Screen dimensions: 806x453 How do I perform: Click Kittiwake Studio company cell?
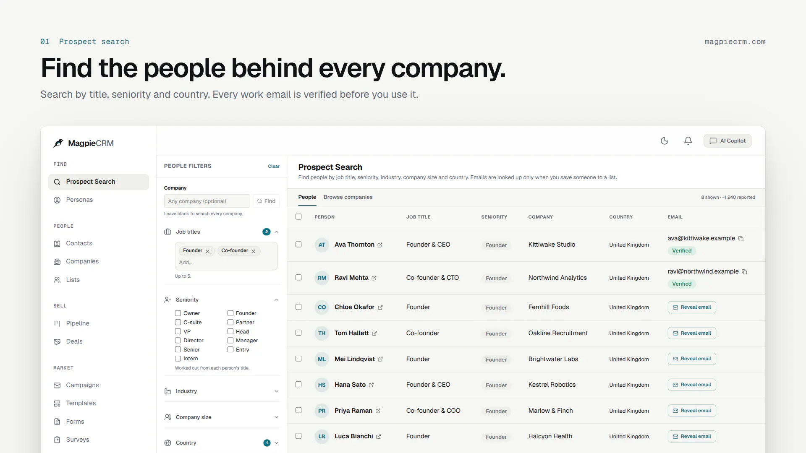[x=552, y=245]
